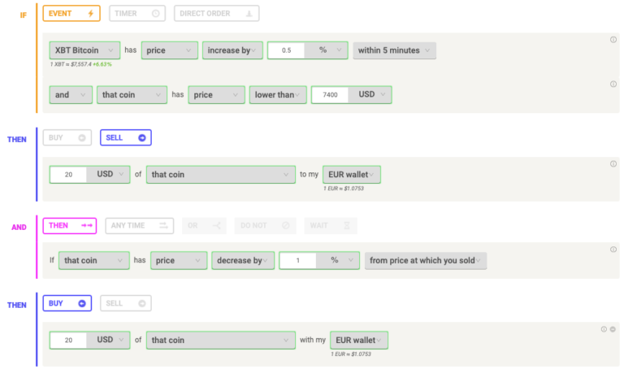Choose the DIRECT ORDER trigger option
The width and height of the screenshot is (624, 369).
coord(216,14)
